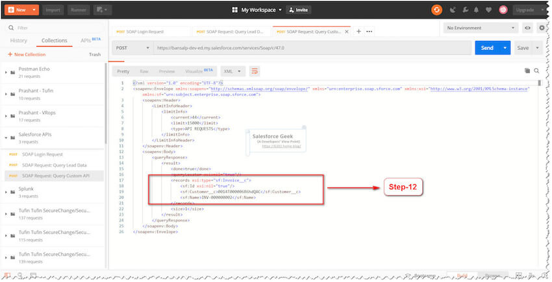The image size is (552, 282).
Task: Select the Pretty response view
Action: (x=123, y=71)
